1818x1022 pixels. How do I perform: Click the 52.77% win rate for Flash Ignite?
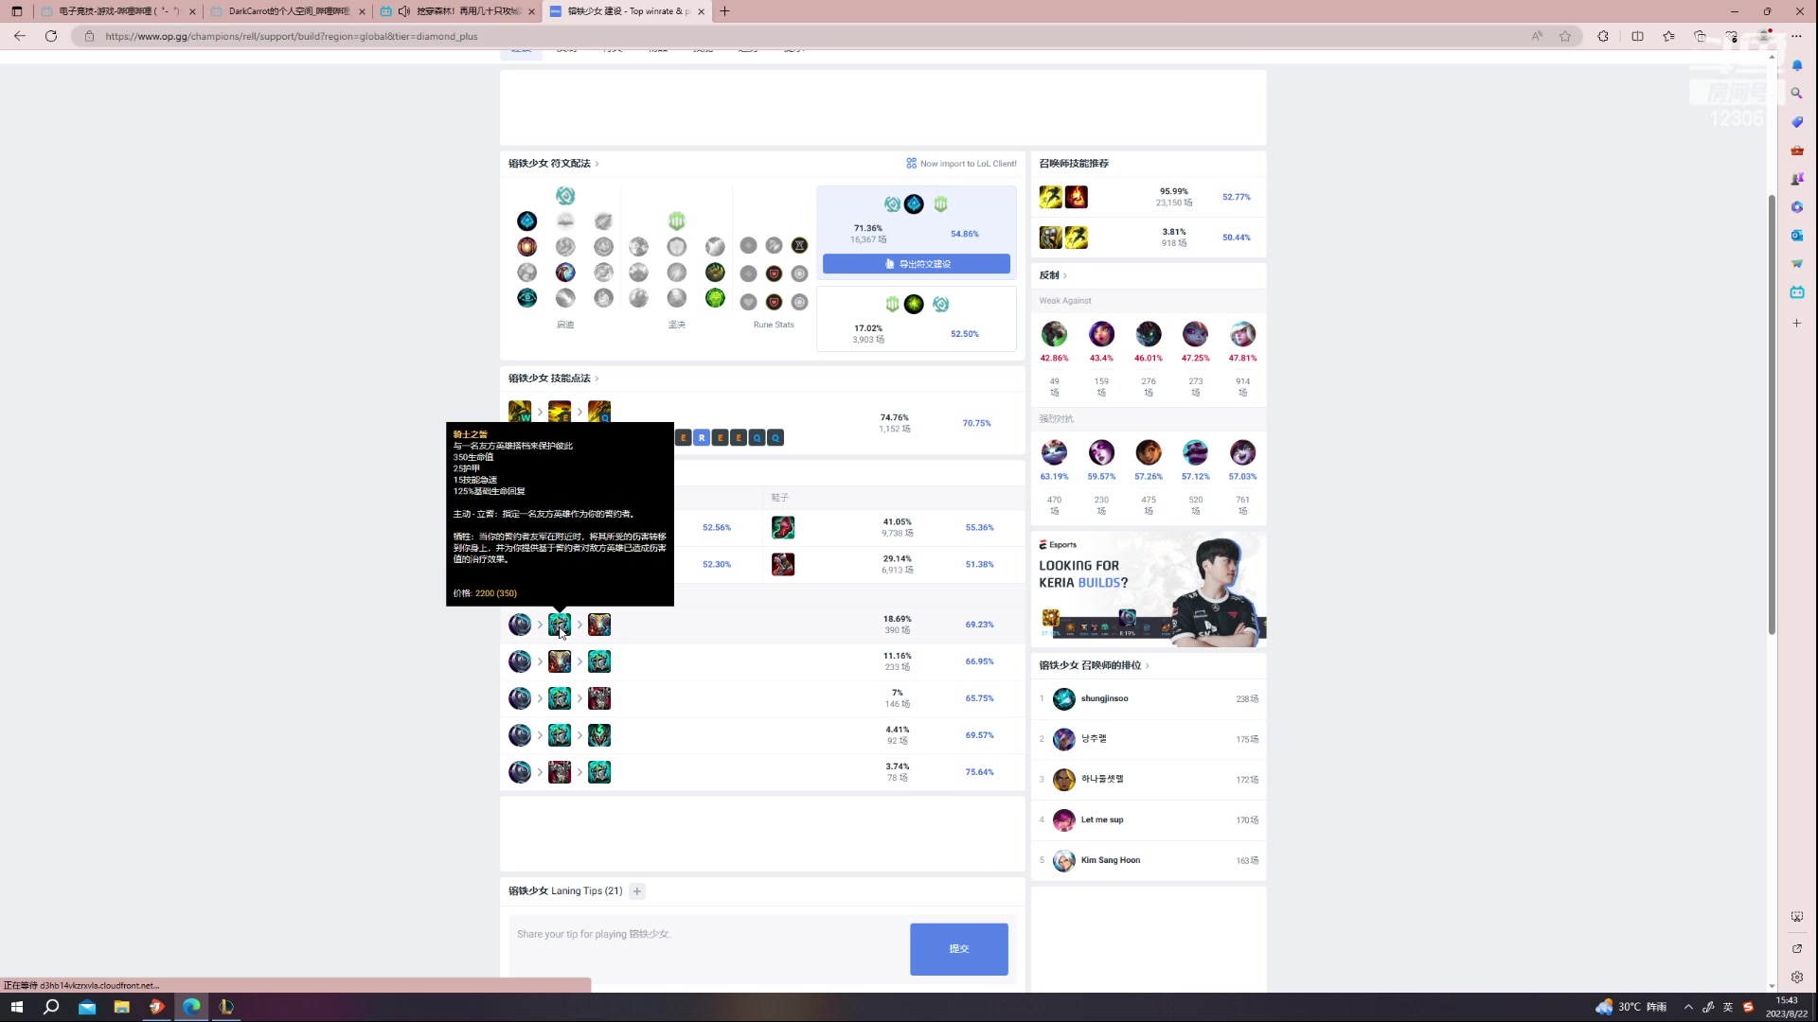coord(1236,197)
